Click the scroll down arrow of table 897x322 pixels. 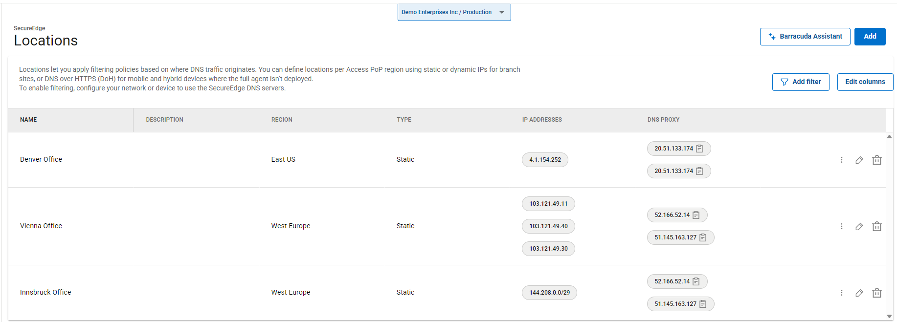tap(889, 316)
